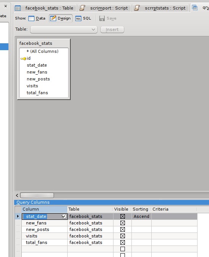Image resolution: width=209 pixels, height=257 pixels.
Task: Click the scroll icon on scrimport tab
Action: (83, 8)
